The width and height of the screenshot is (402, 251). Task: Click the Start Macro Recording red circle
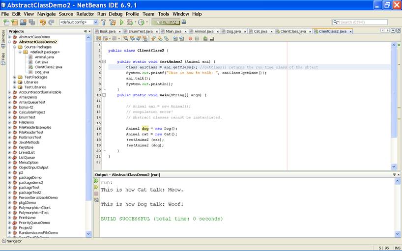coord(190,38)
